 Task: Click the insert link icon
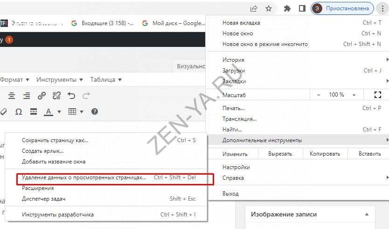(42, 96)
